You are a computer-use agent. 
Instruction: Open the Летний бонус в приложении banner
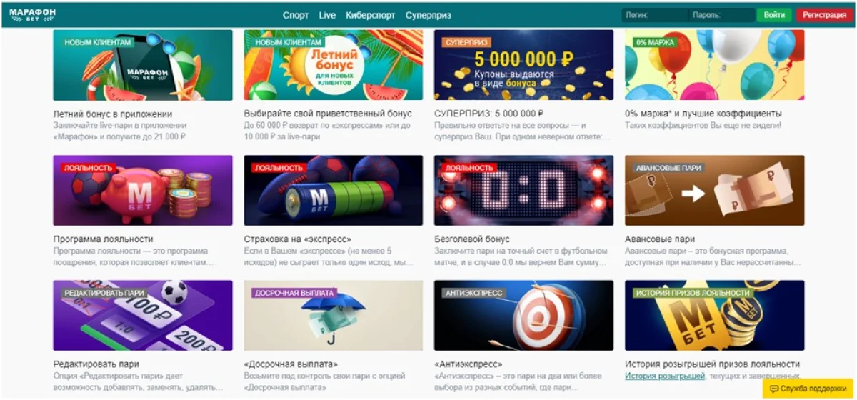tap(143, 65)
